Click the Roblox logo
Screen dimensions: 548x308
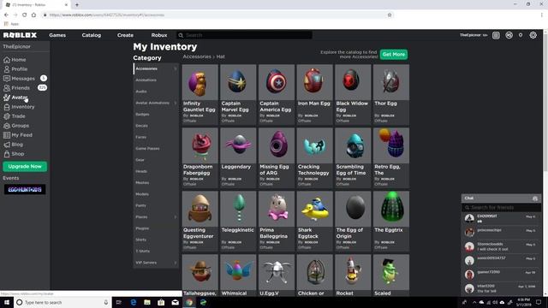(20, 35)
